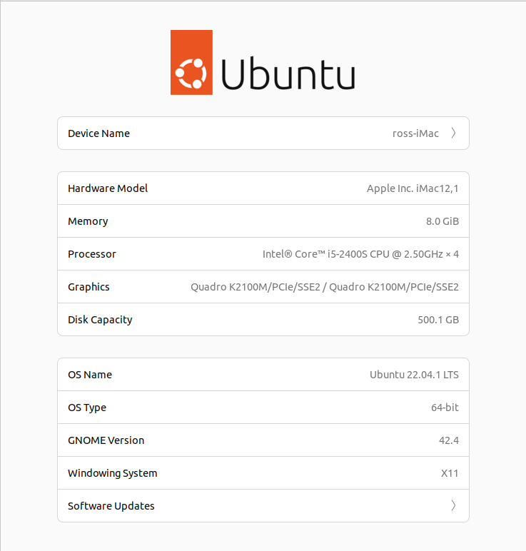
Task: Click the value Apple Inc. iMac12,1
Action: point(413,188)
